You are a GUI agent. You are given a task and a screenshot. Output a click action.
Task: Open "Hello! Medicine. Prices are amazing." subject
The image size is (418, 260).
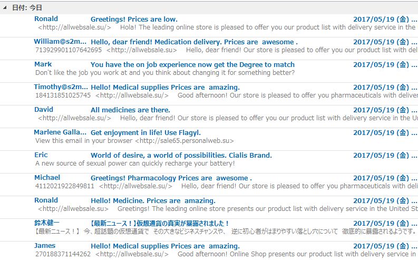[x=153, y=201]
